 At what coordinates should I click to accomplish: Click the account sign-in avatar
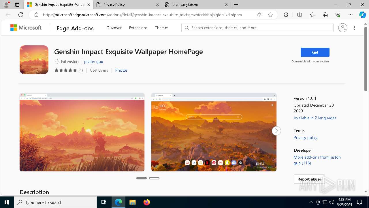click(343, 28)
